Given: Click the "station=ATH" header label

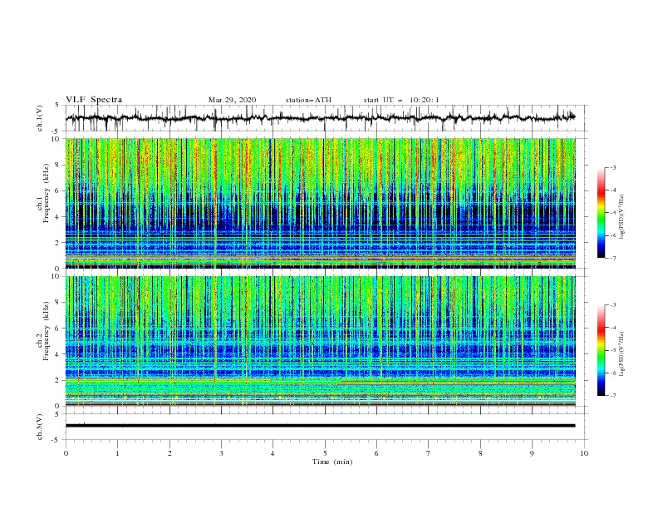Looking at the screenshot, I should (x=308, y=100).
